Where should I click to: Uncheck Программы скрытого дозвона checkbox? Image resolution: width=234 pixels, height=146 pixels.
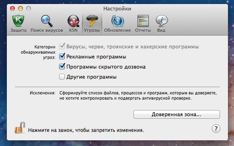(x=62, y=67)
